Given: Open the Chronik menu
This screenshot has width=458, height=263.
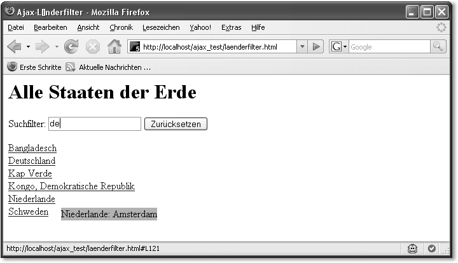Looking at the screenshot, I should coord(121,27).
